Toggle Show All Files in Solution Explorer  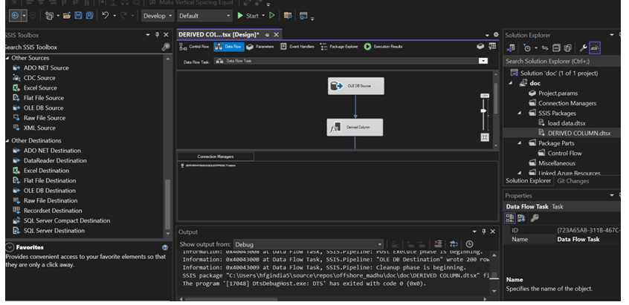[567, 48]
